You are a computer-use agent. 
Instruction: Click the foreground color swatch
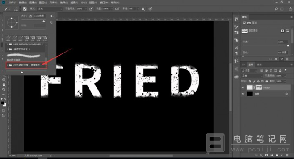(x=3, y=103)
